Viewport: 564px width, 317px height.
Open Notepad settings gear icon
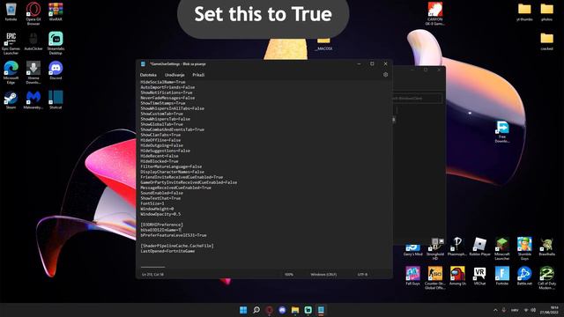pyautogui.click(x=385, y=75)
